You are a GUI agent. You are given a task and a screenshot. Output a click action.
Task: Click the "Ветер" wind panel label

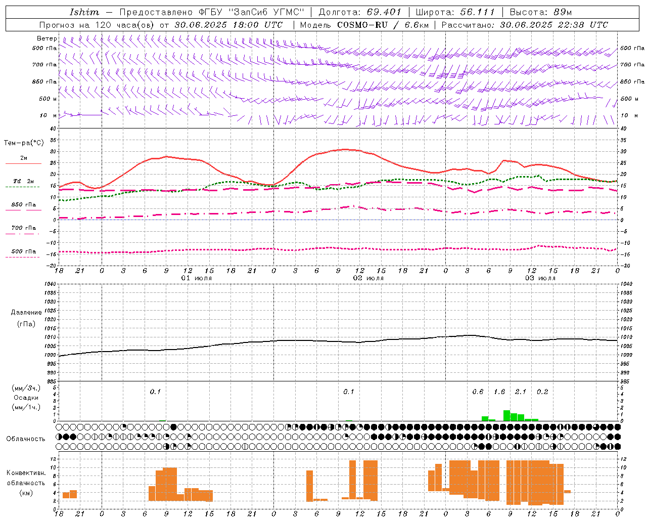[x=47, y=38]
